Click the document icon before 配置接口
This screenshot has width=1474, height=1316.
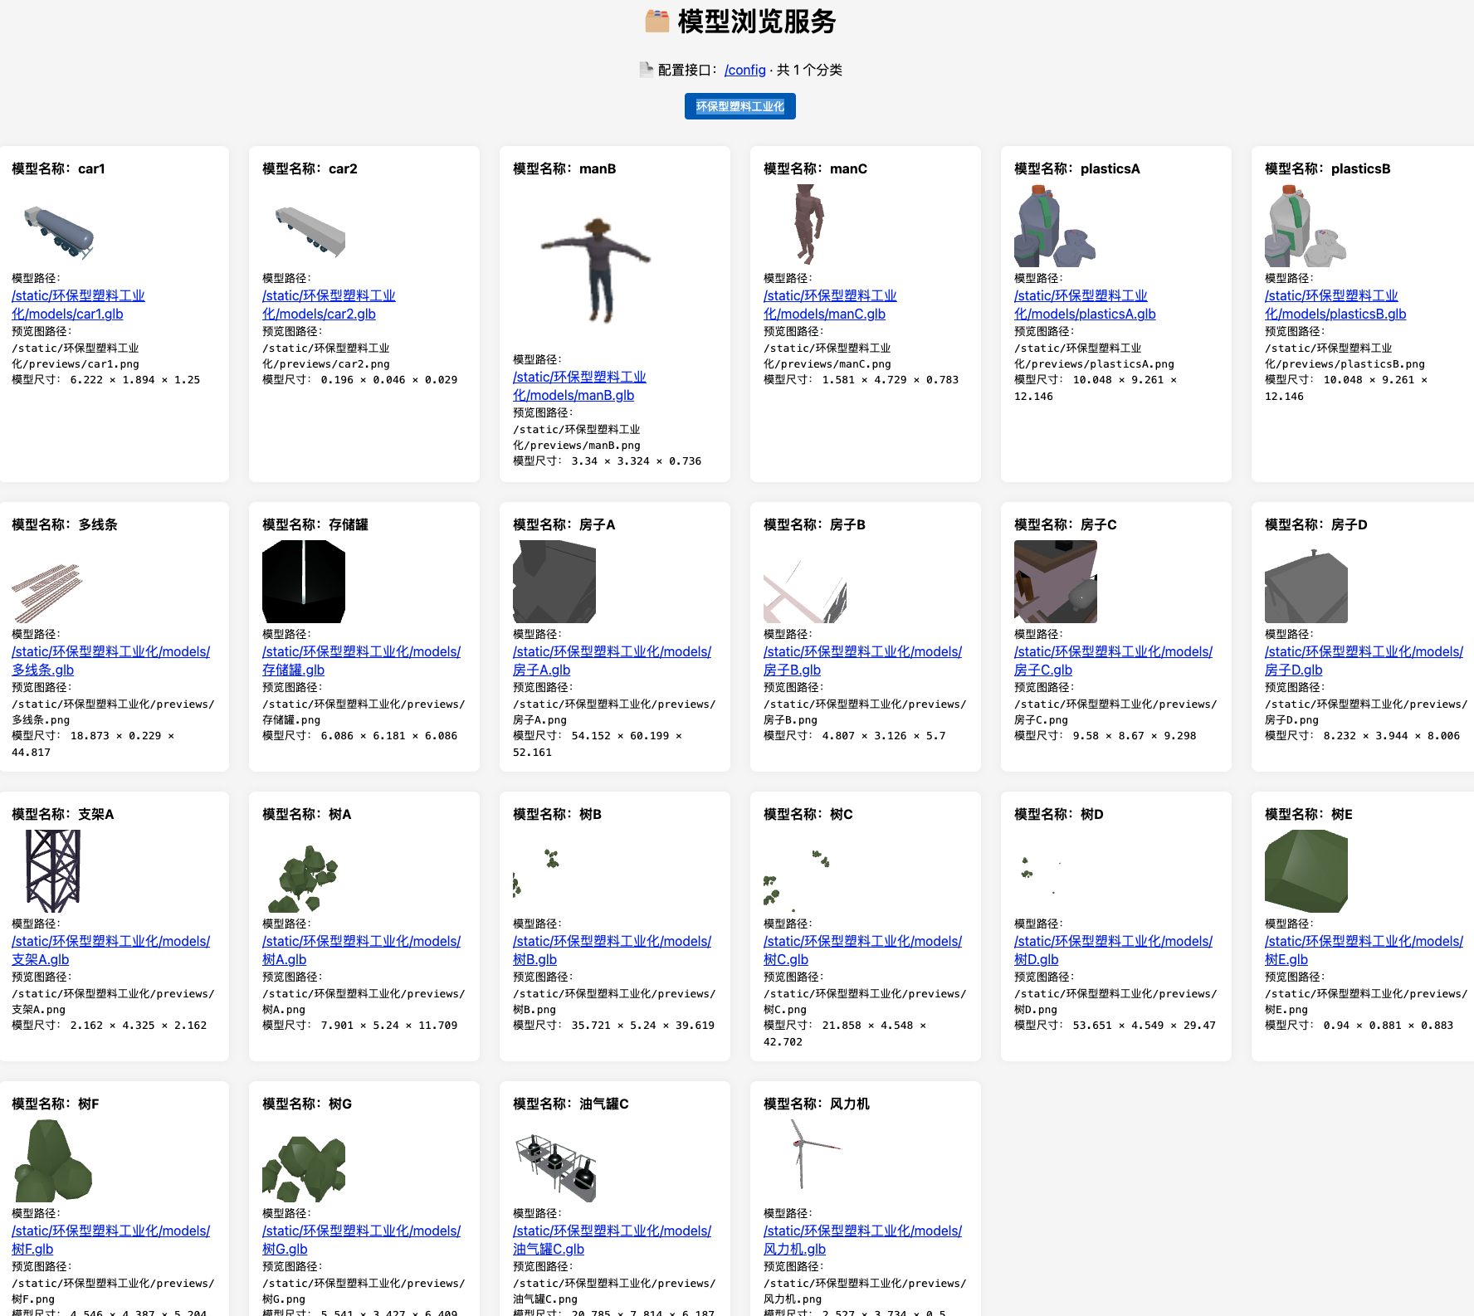pos(646,70)
